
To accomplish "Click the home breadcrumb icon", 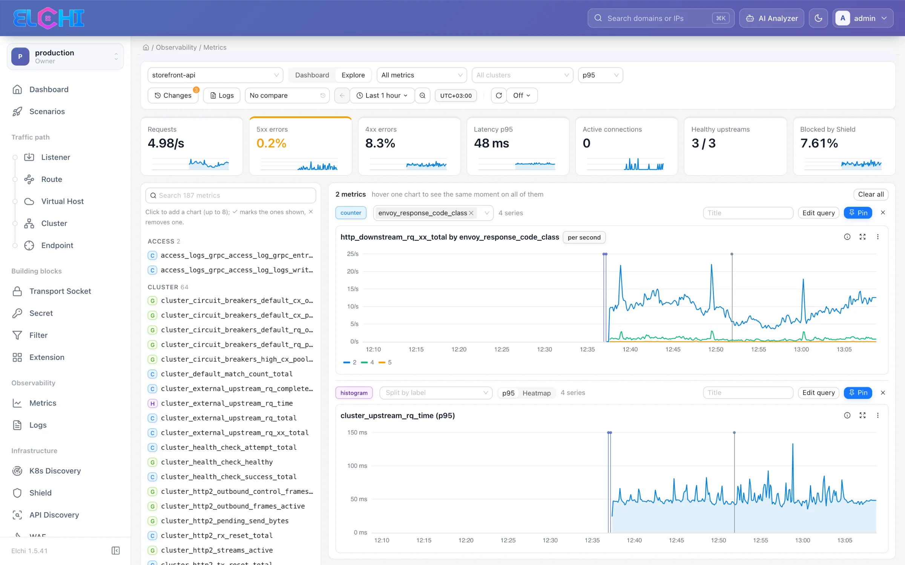I will 146,47.
